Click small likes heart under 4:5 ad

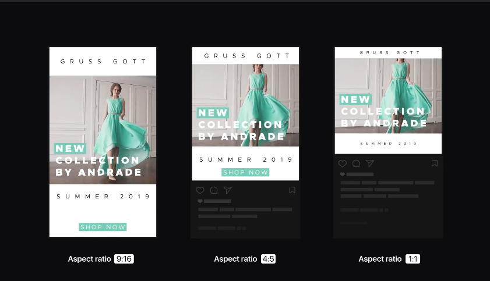200,201
